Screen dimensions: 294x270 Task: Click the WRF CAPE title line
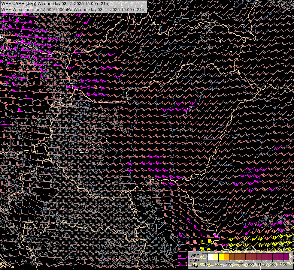55,4
